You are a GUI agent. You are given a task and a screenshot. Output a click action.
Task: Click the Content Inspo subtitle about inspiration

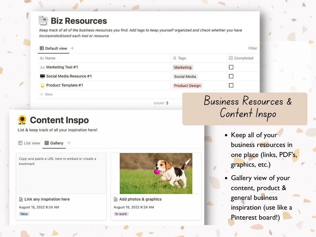(57, 130)
